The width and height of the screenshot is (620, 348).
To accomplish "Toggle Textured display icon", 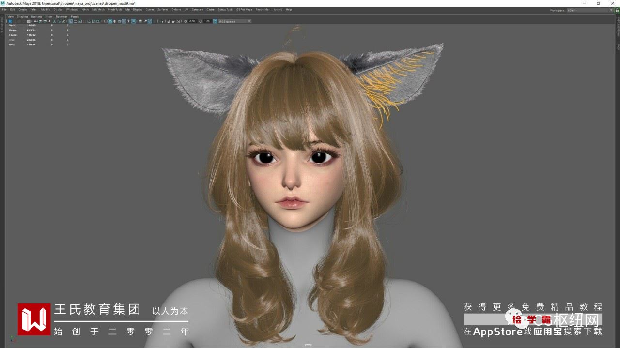I will [x=124, y=21].
